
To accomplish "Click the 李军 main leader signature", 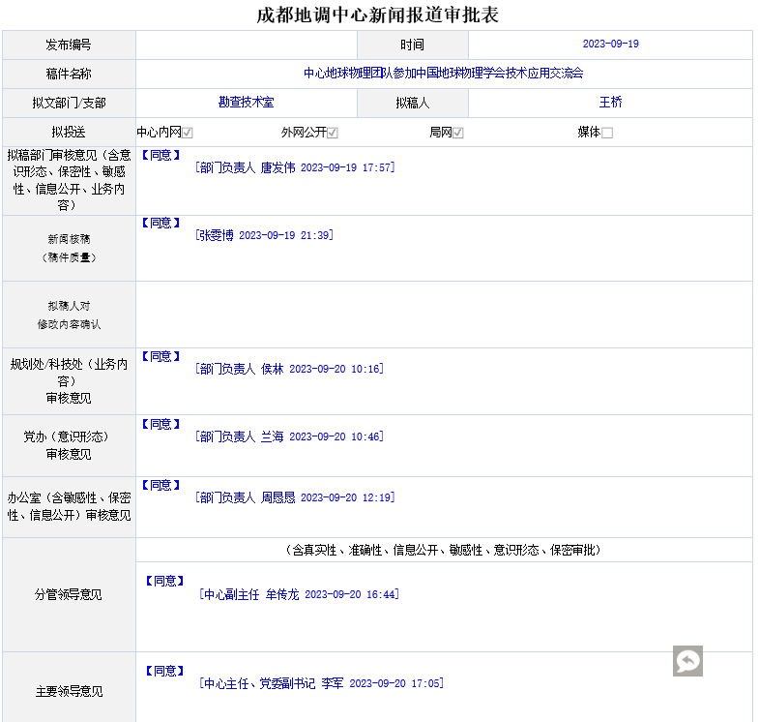I will tap(321, 683).
